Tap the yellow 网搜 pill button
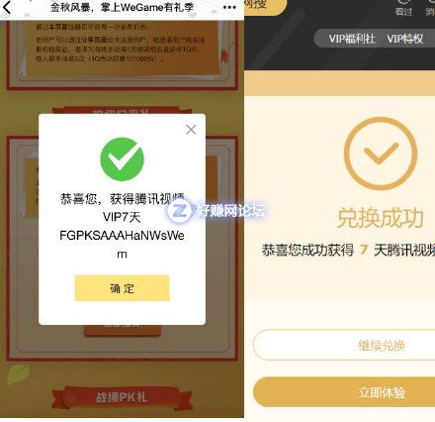Screen dimensions: 435x422 pyautogui.click(x=265, y=7)
